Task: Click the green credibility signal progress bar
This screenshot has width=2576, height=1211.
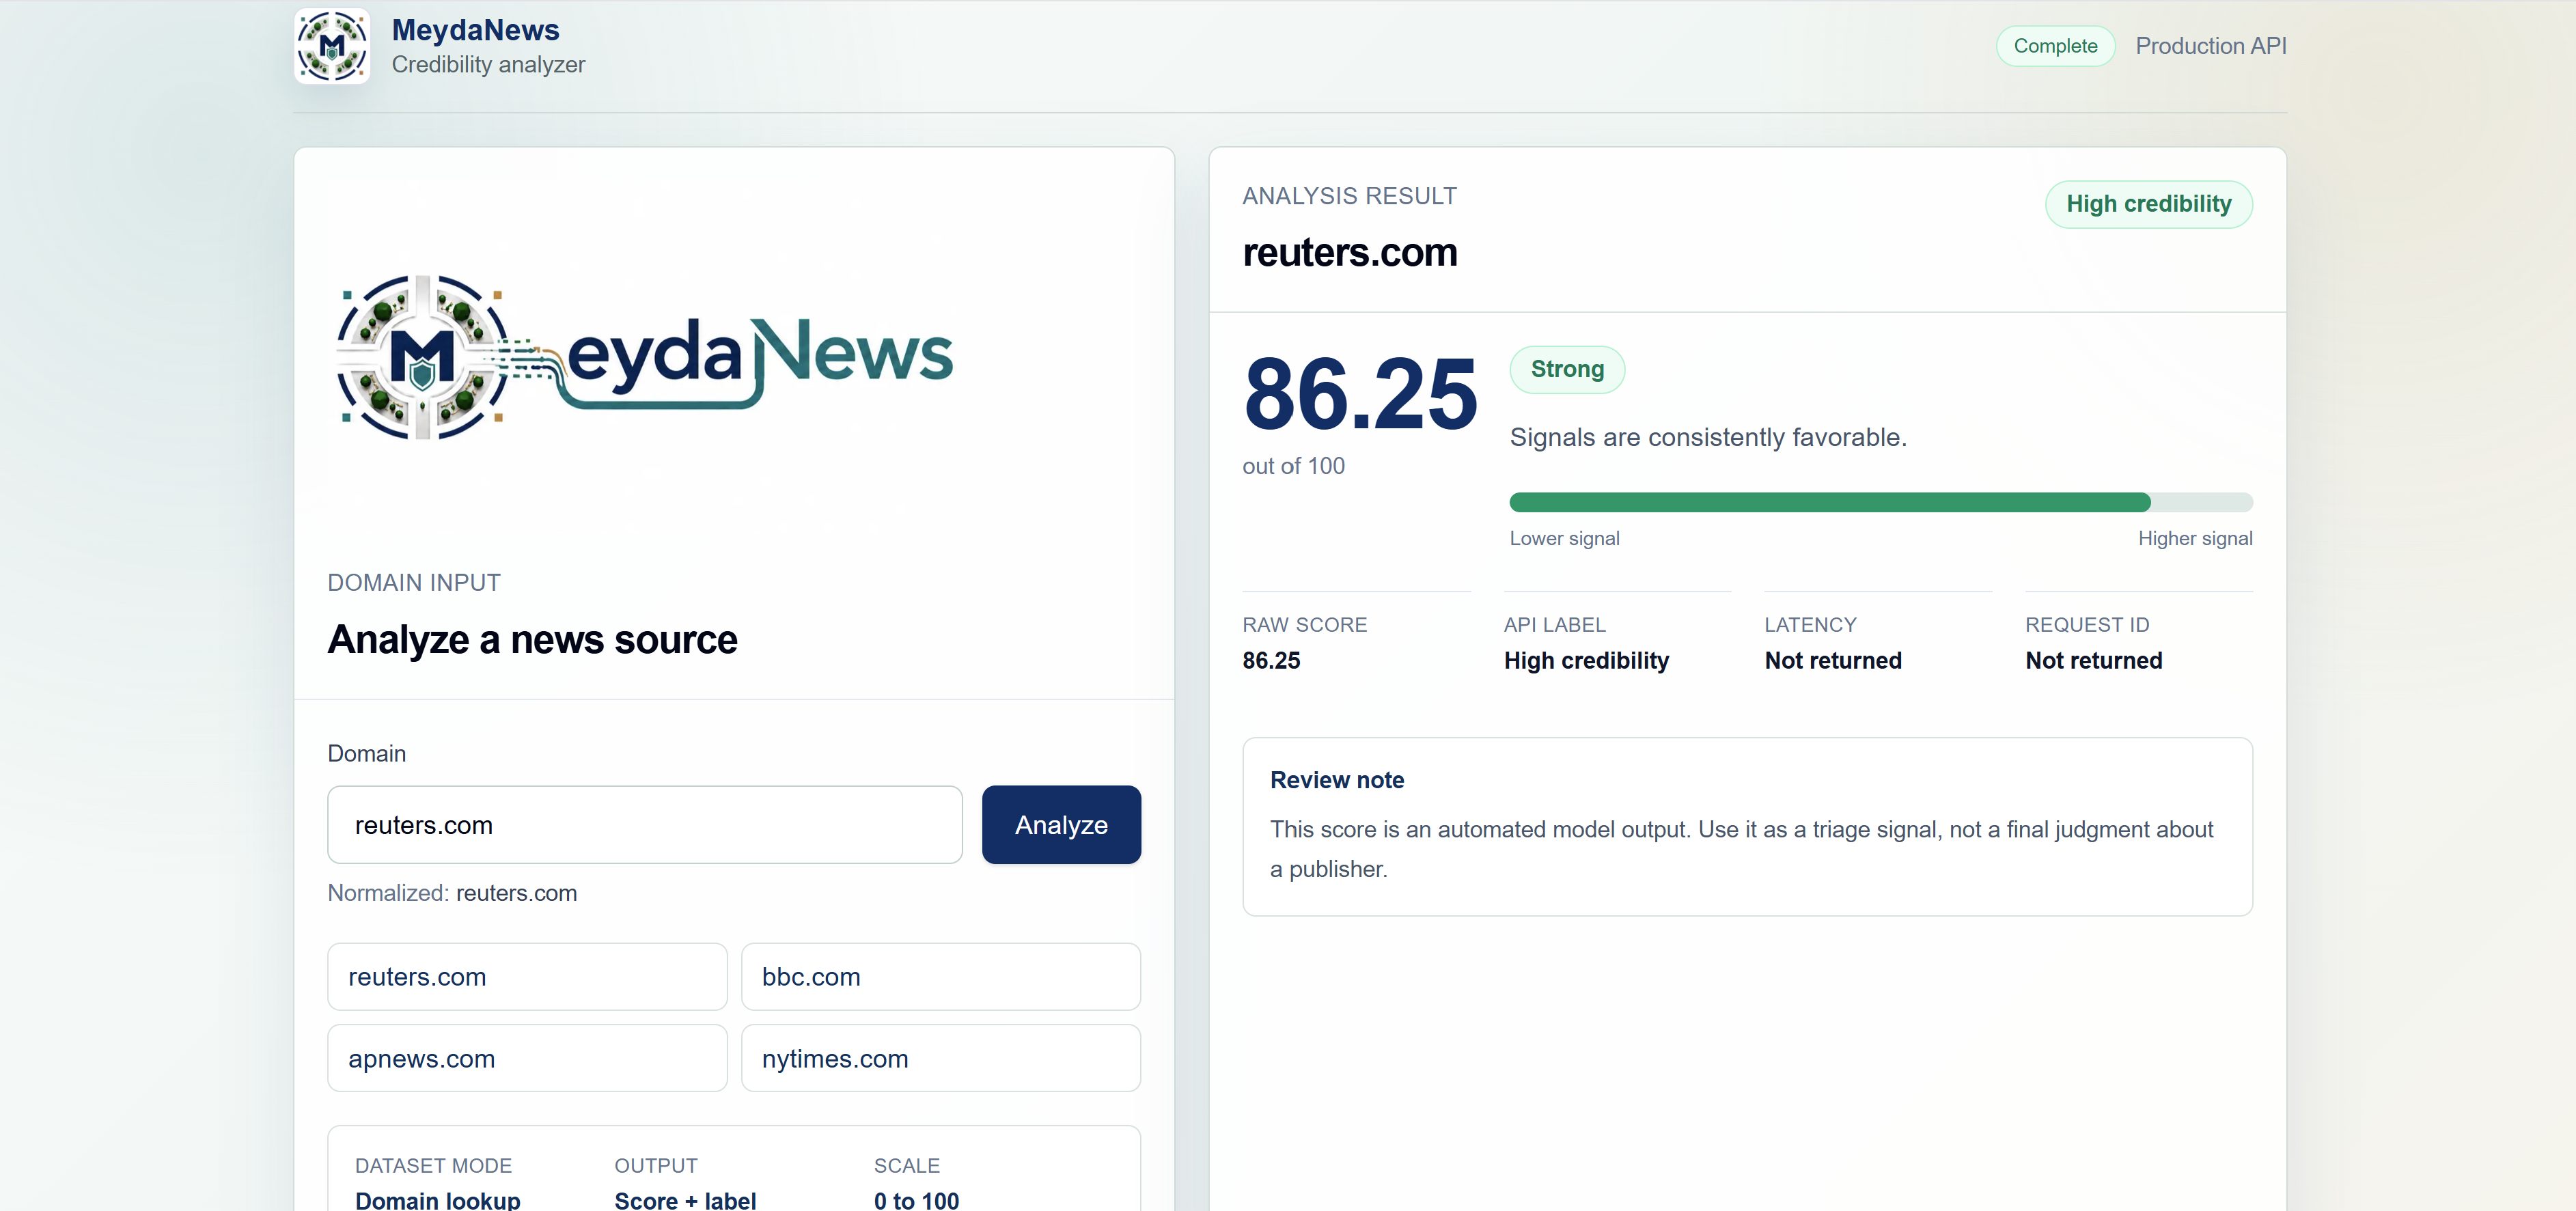Action: 1880,502
